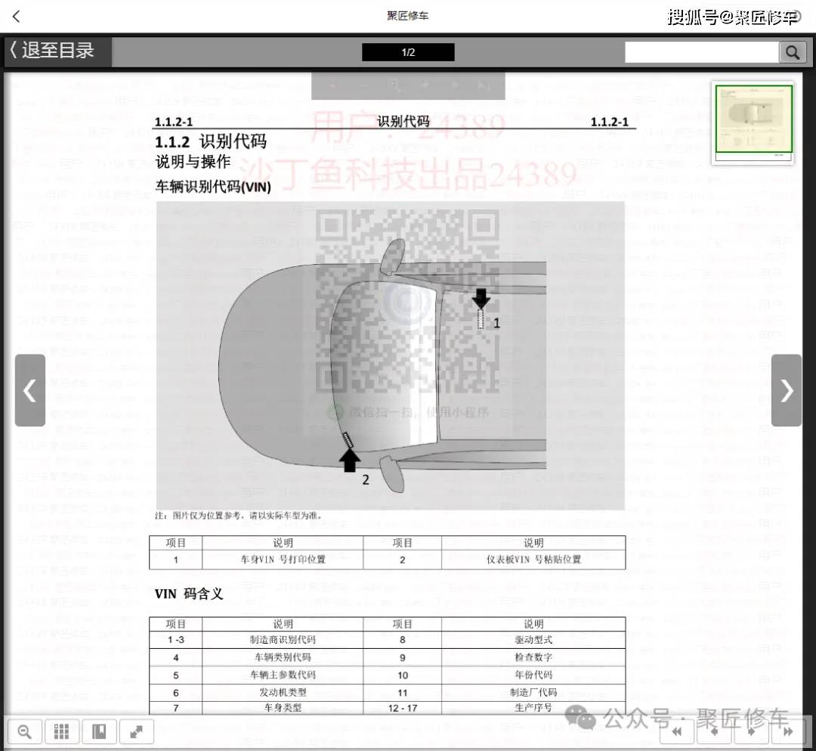Click the heading 1.1.2 识别代码

point(211,141)
